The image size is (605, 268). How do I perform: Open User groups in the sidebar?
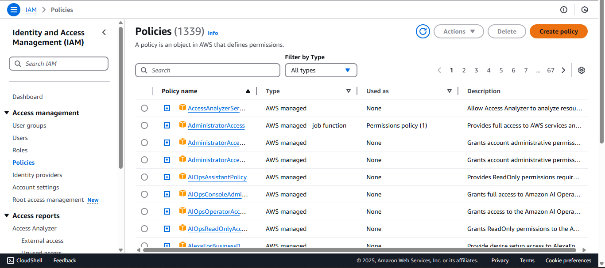(29, 125)
